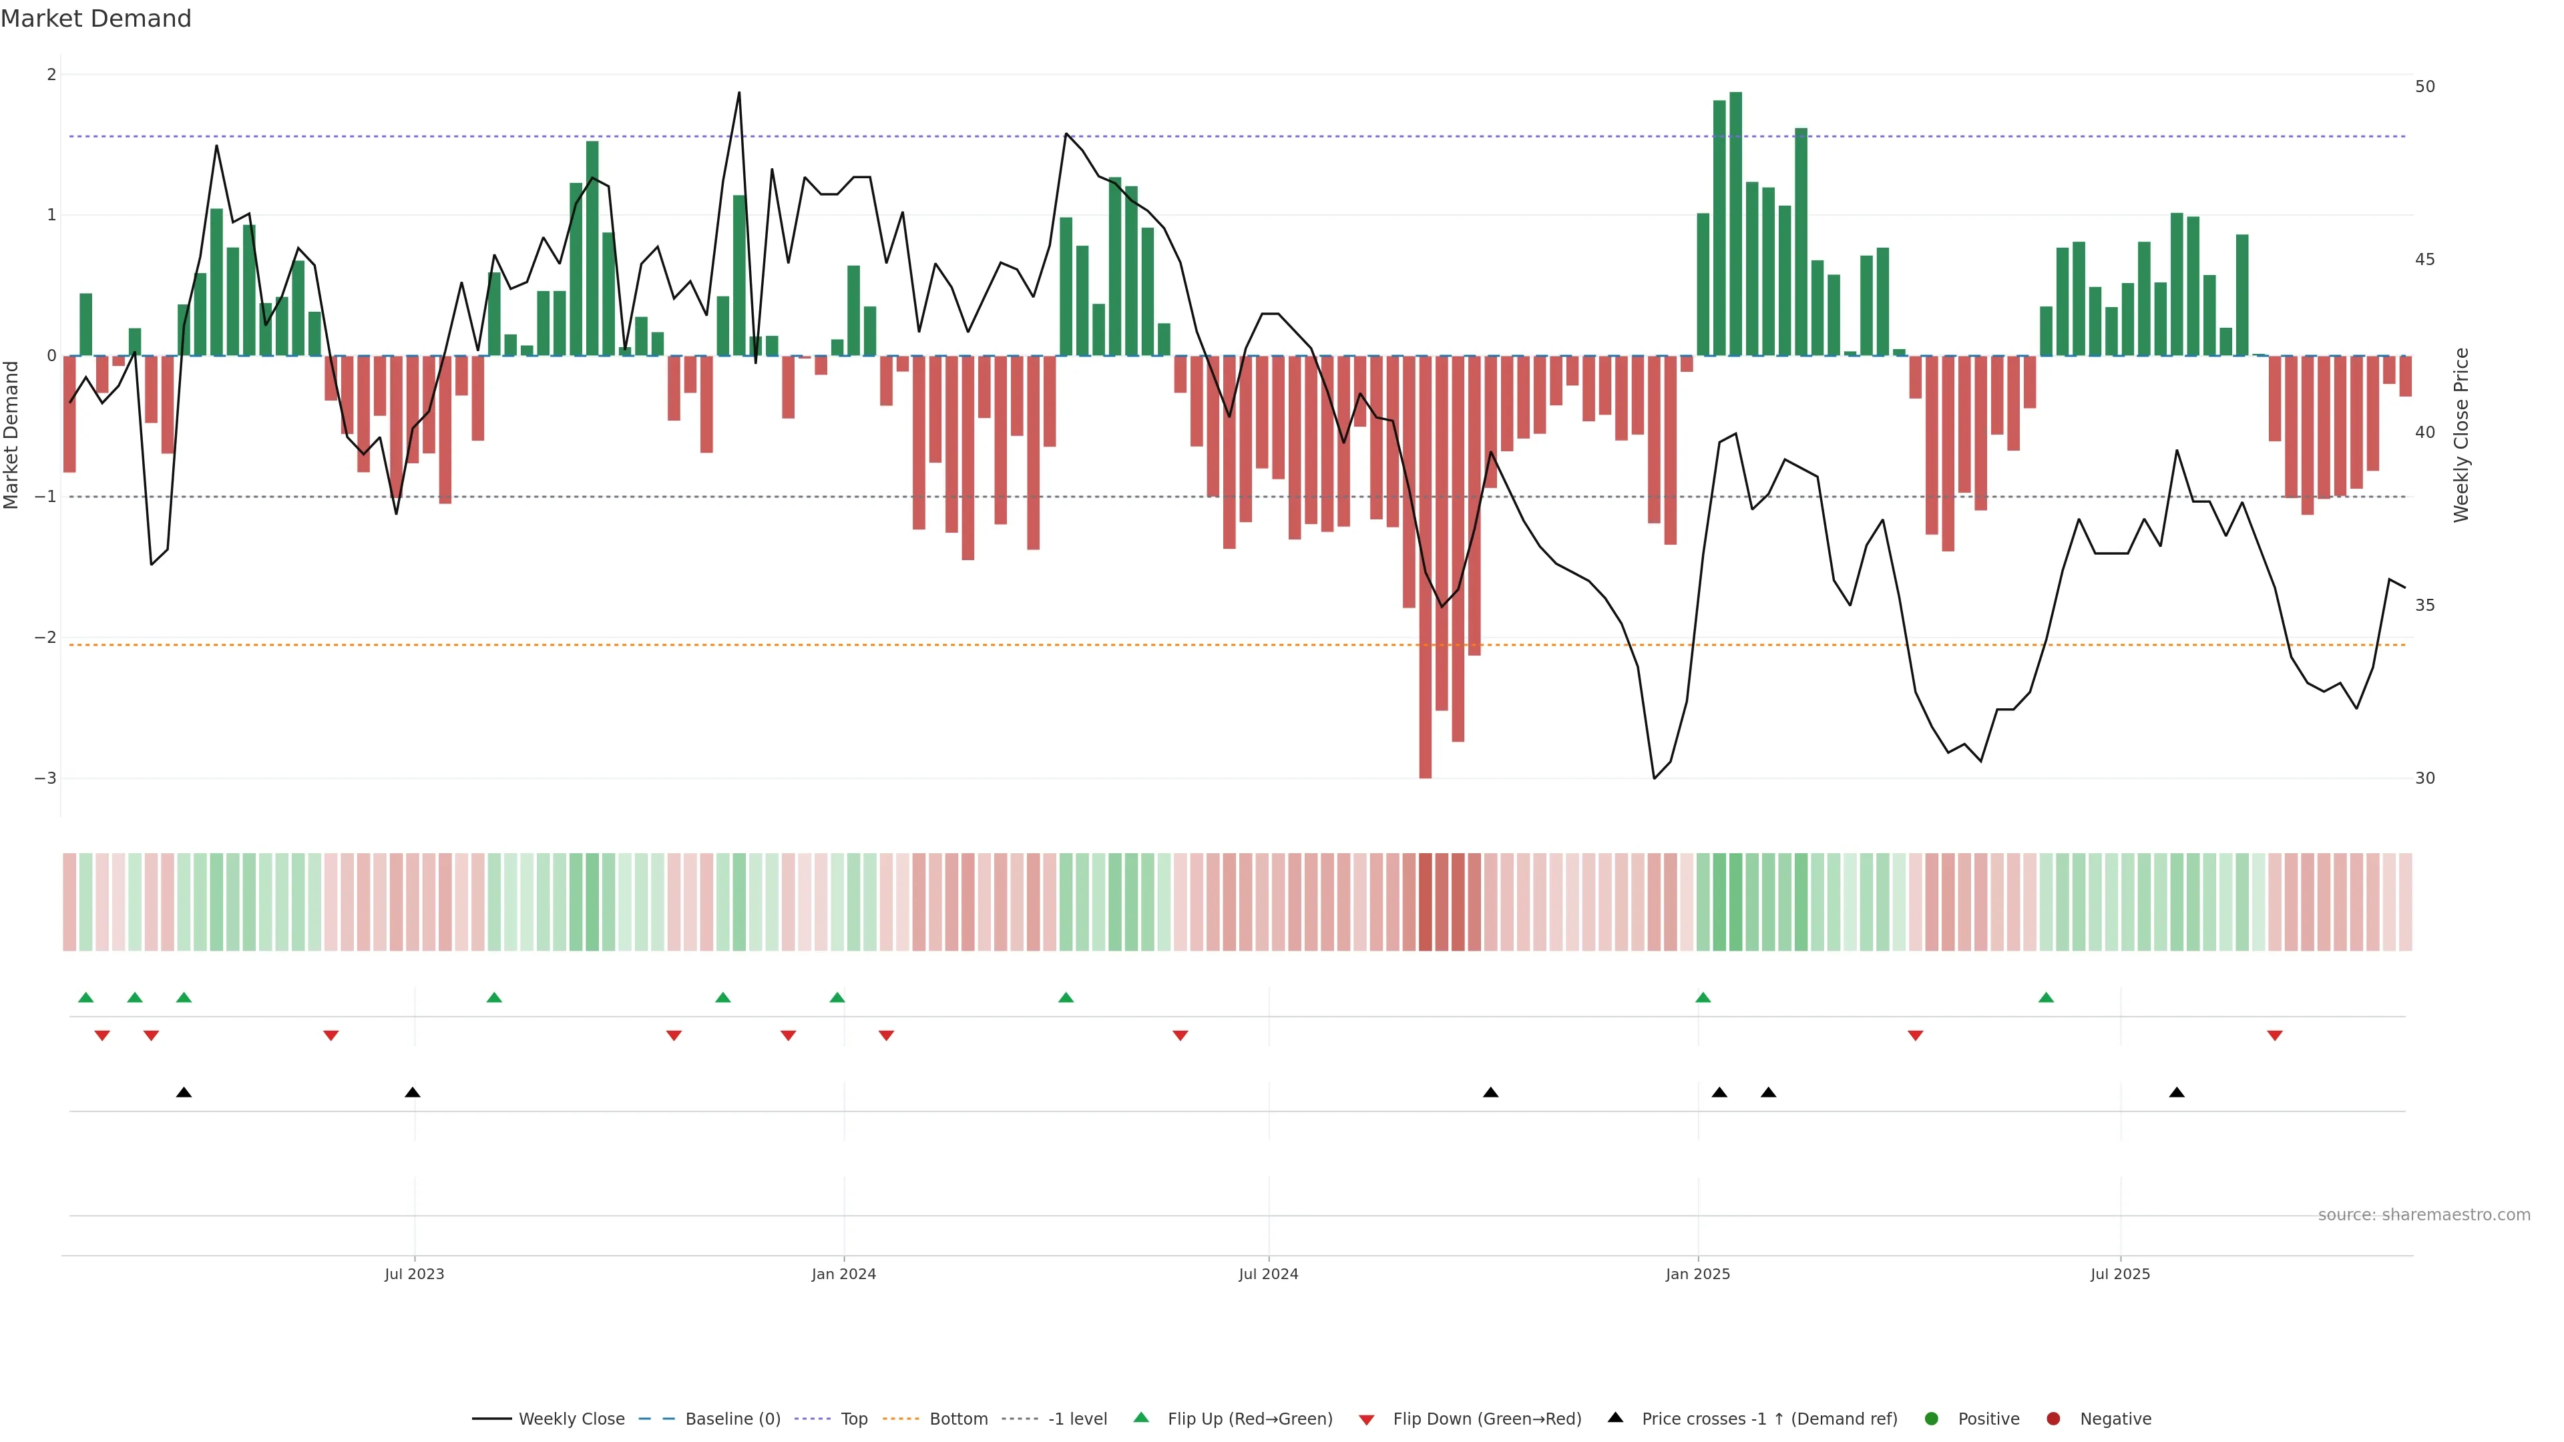Click the green Positive dot in legend

click(x=1932, y=1418)
